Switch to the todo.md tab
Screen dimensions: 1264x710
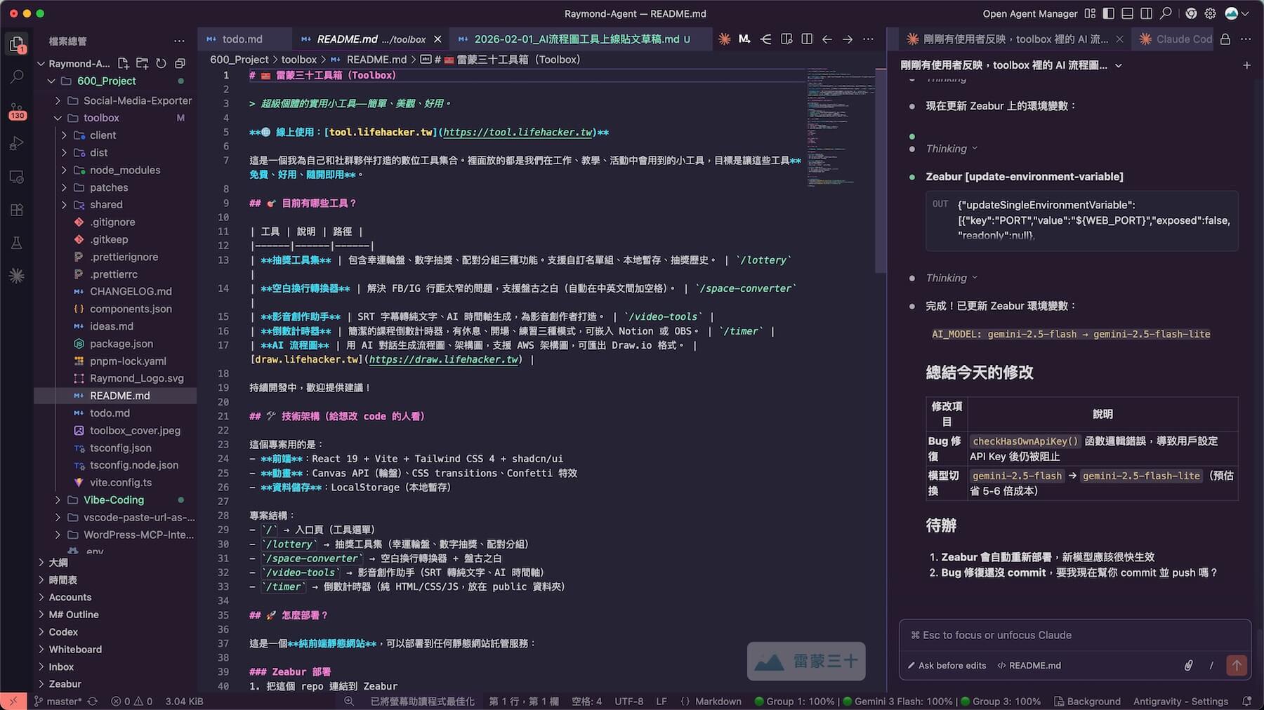(242, 39)
